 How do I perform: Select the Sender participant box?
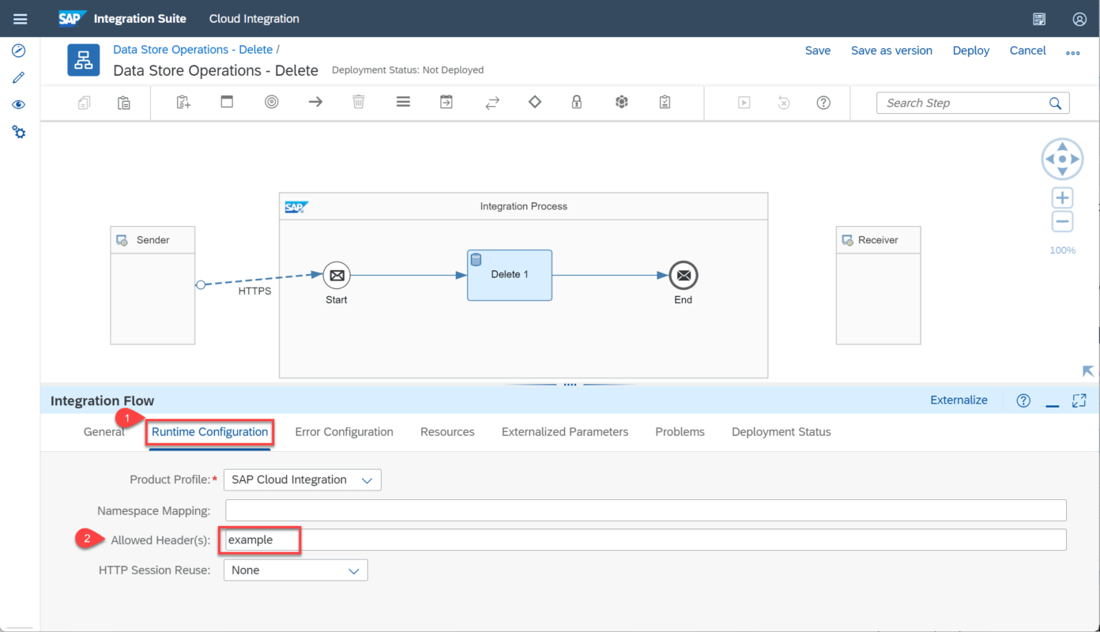click(153, 285)
